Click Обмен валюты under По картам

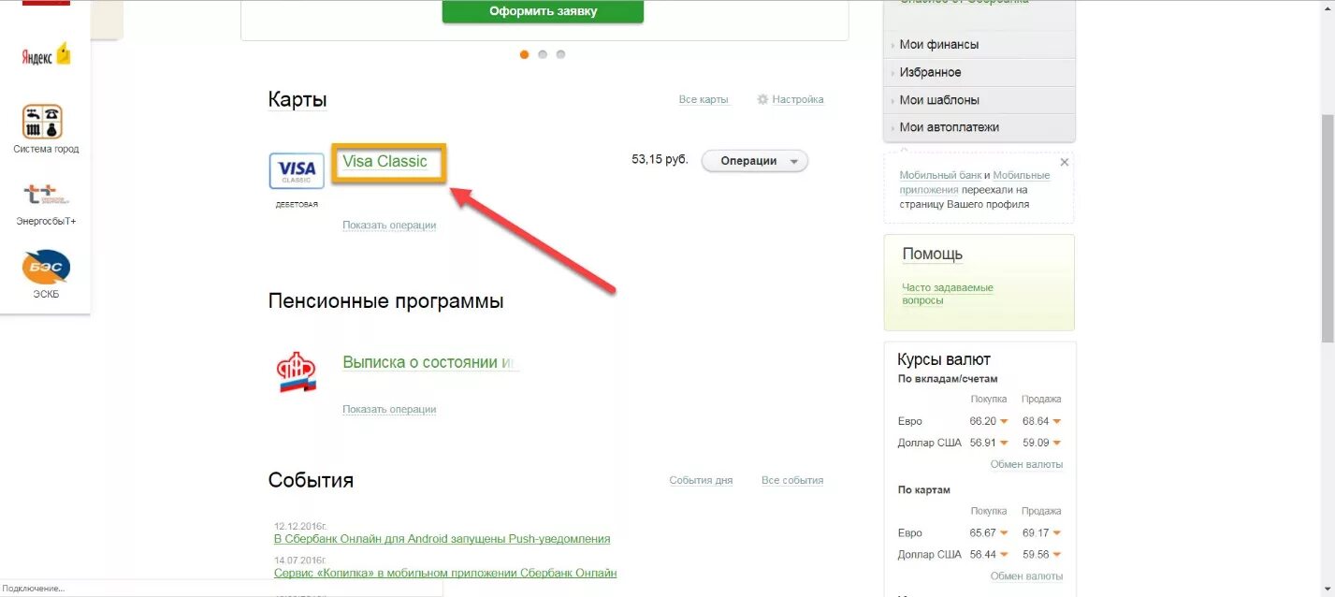click(1026, 576)
